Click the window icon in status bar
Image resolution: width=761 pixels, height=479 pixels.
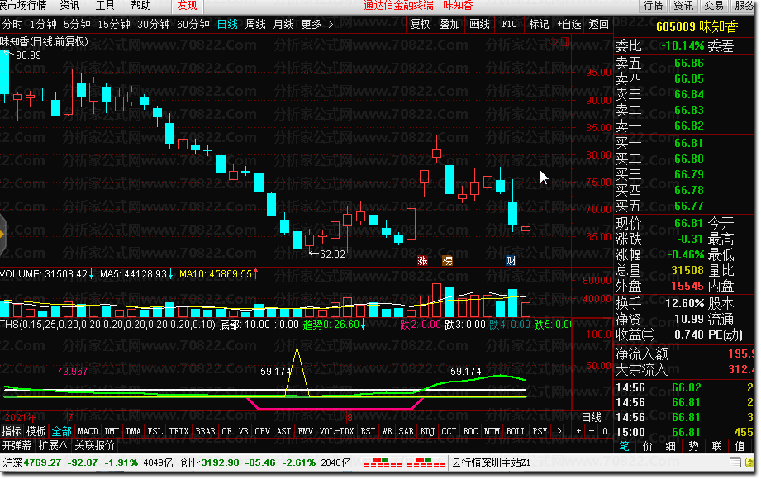735,462
